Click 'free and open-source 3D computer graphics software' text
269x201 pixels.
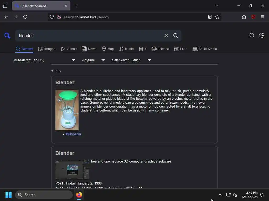pyautogui.click(x=131, y=161)
